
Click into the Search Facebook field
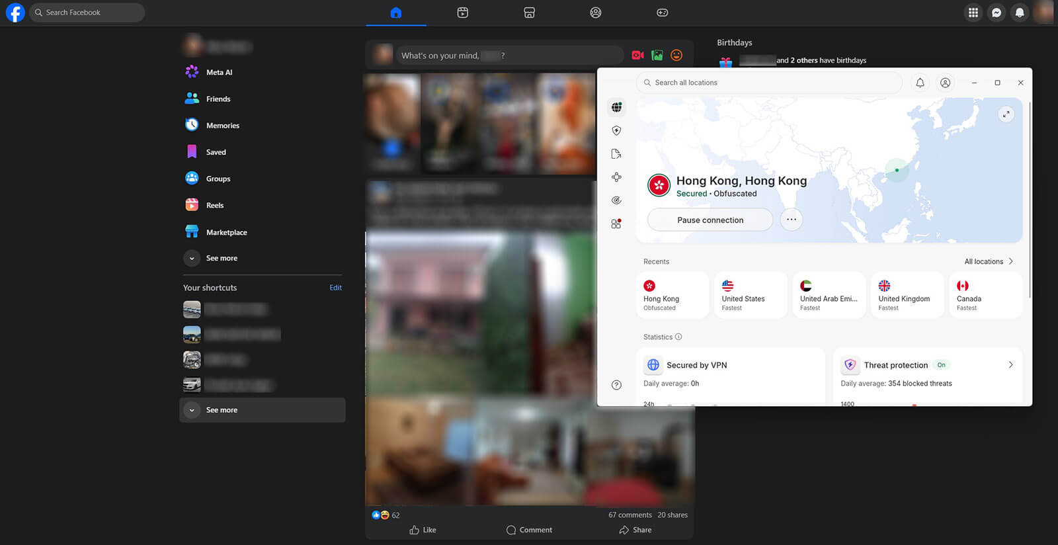87,13
